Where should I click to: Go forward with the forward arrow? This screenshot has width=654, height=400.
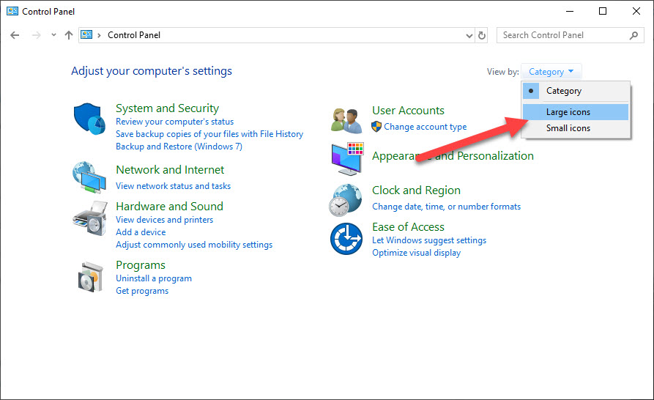[x=37, y=35]
